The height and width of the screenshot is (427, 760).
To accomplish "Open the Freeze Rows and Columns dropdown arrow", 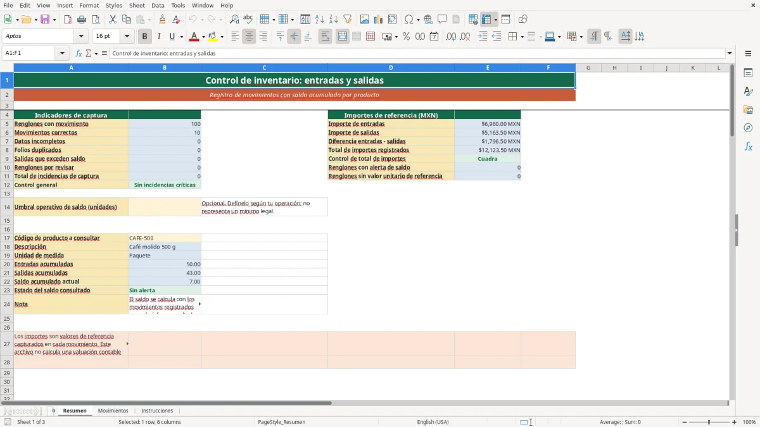I will [x=496, y=20].
